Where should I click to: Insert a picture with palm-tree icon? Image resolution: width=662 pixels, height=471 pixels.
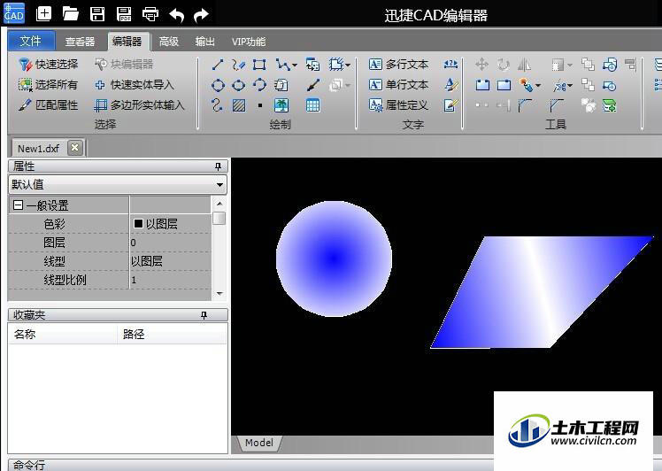pyautogui.click(x=281, y=105)
